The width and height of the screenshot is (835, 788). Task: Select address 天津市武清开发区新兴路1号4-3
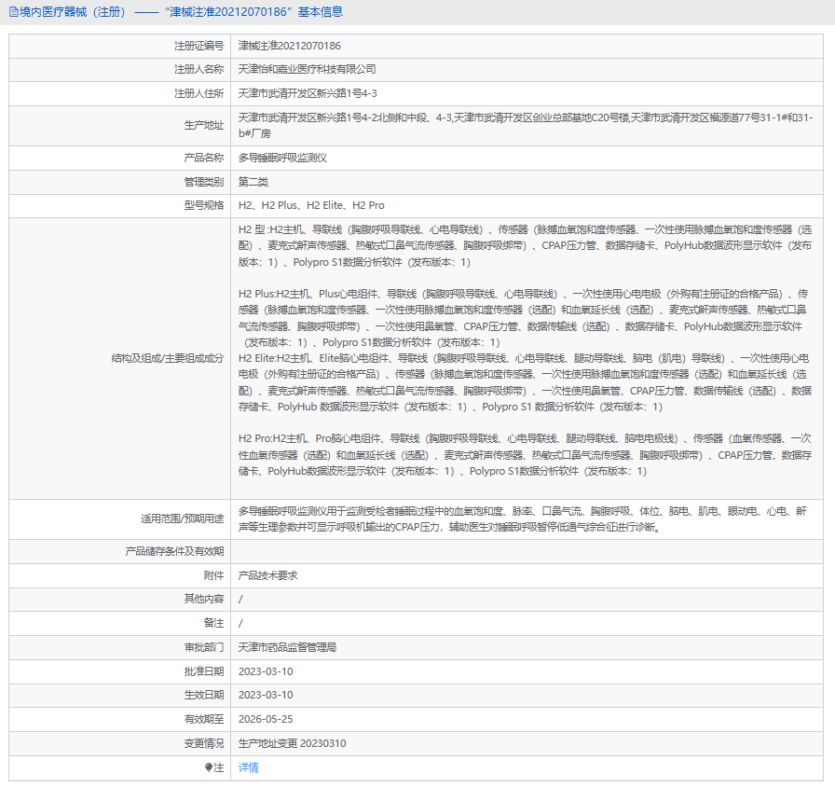point(308,93)
